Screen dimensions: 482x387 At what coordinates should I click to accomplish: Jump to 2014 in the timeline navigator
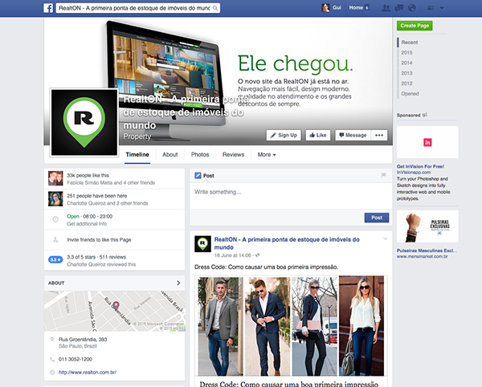pos(406,63)
